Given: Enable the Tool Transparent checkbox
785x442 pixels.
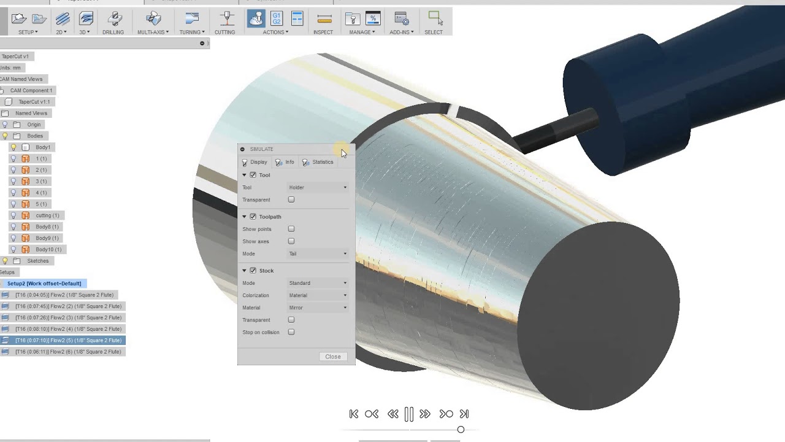Looking at the screenshot, I should [x=291, y=200].
